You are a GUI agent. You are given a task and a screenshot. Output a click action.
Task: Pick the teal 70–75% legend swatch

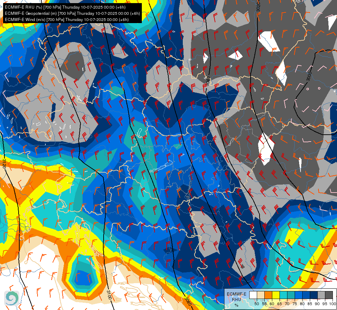point(291,295)
